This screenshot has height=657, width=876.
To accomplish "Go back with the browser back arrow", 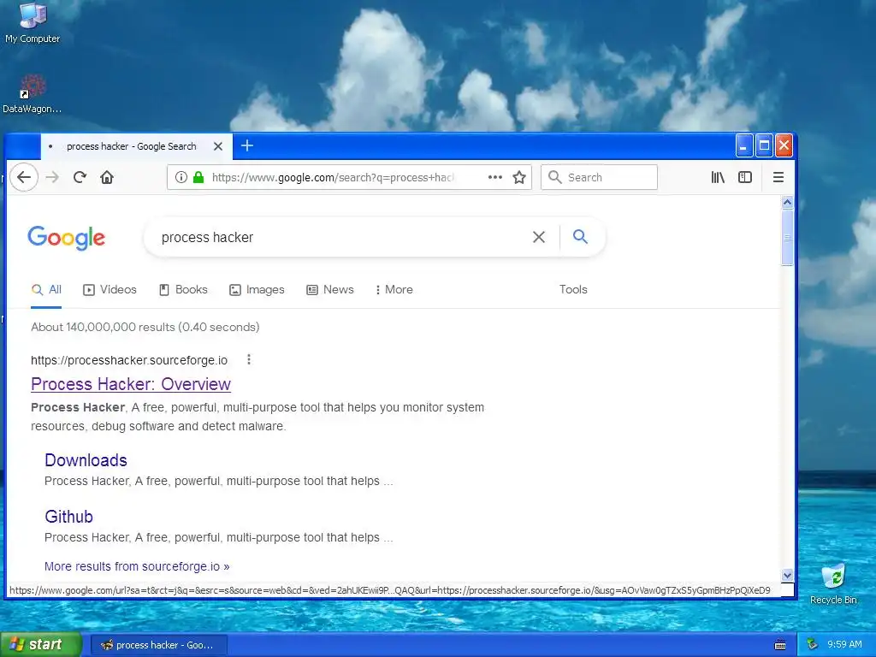I will [x=23, y=178].
